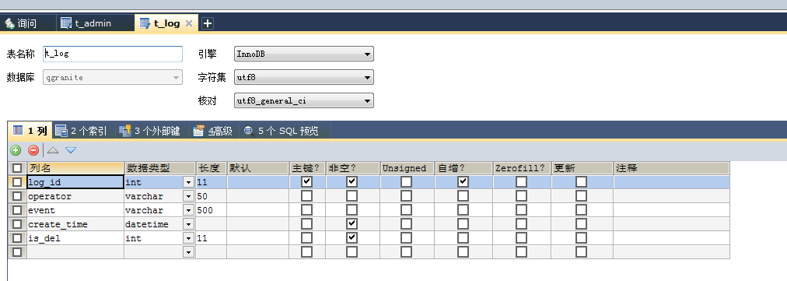Enable 非空 not-null for event
Screen dimensions: 787x281
point(352,209)
